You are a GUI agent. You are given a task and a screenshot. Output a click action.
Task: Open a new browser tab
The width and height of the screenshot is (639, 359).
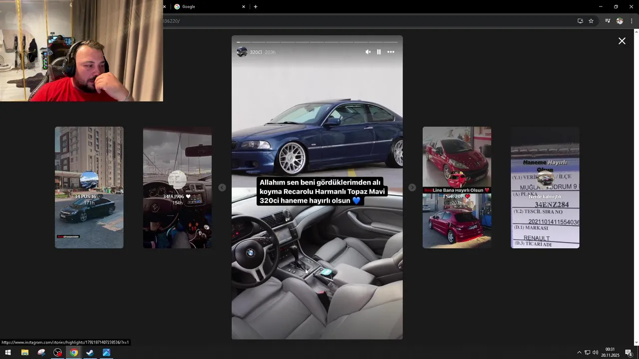[256, 6]
